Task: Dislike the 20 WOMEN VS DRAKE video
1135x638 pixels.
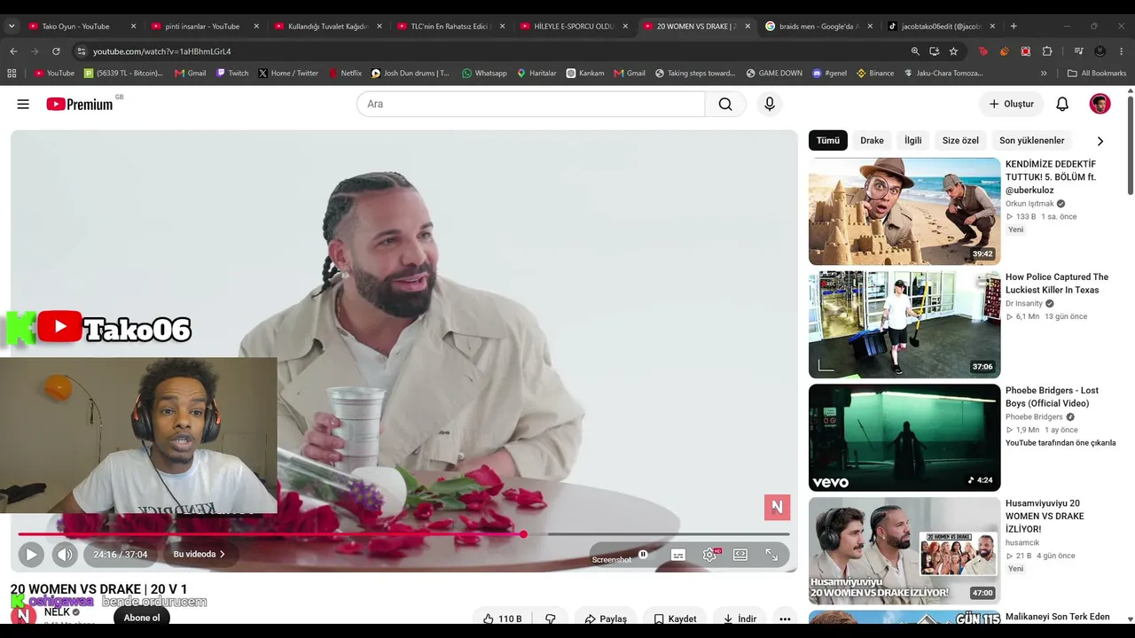Action: (x=550, y=619)
